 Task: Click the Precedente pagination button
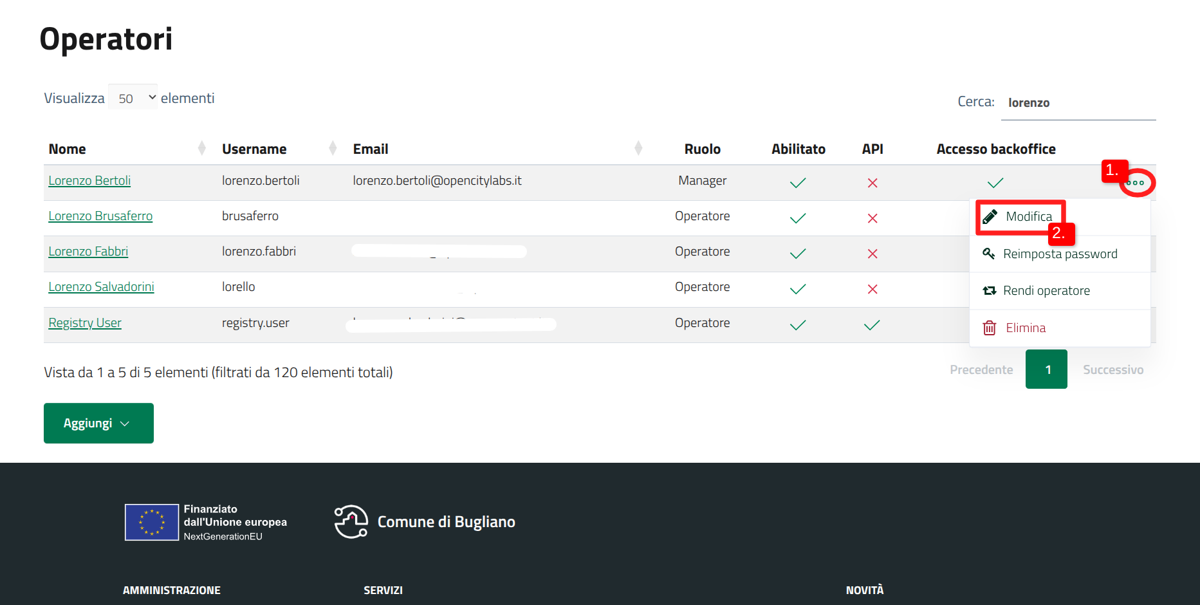pos(981,369)
